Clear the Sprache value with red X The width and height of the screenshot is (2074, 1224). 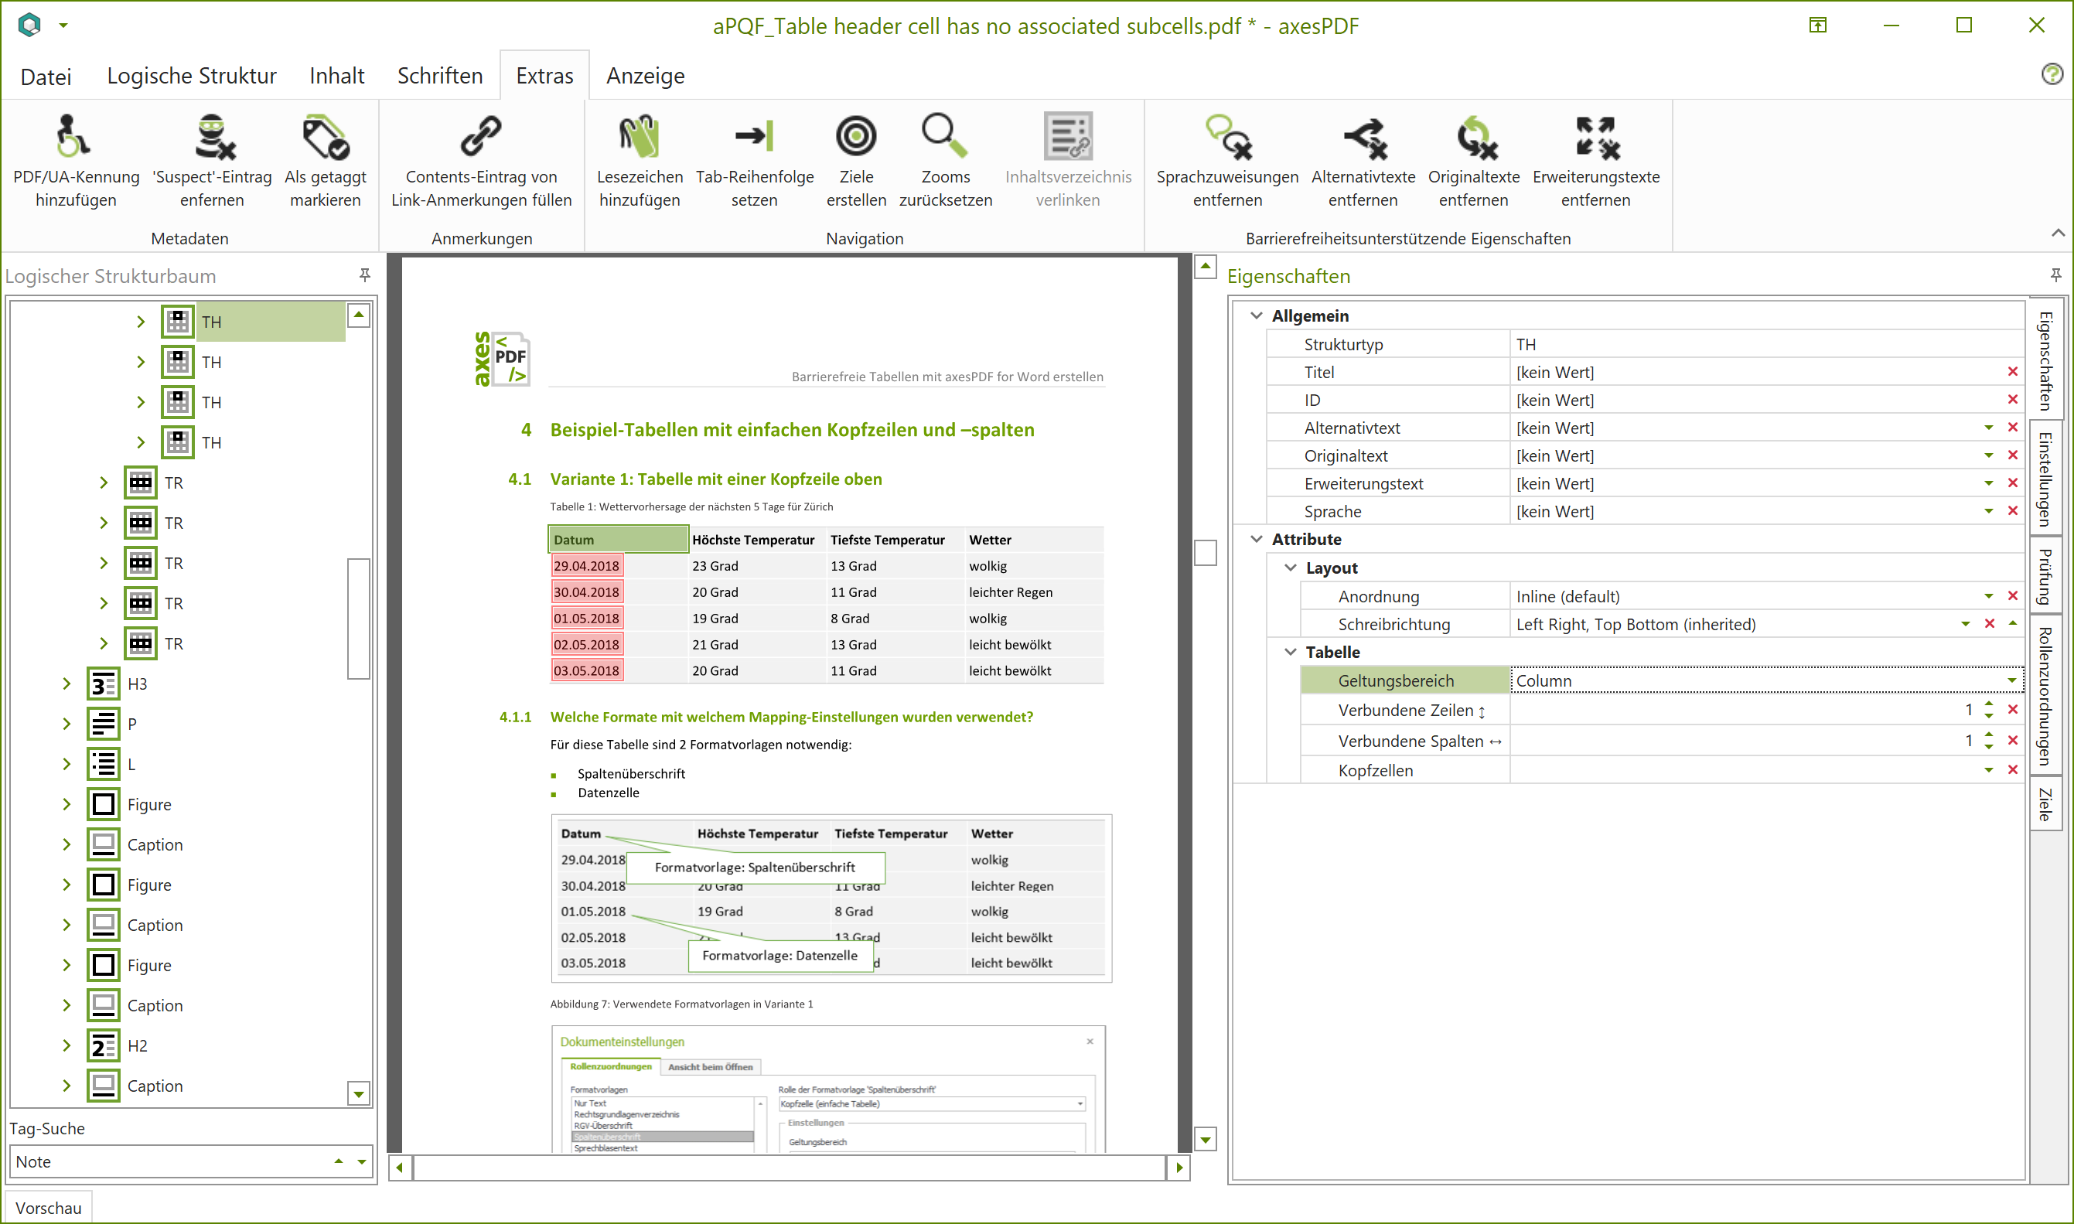pos(2012,511)
